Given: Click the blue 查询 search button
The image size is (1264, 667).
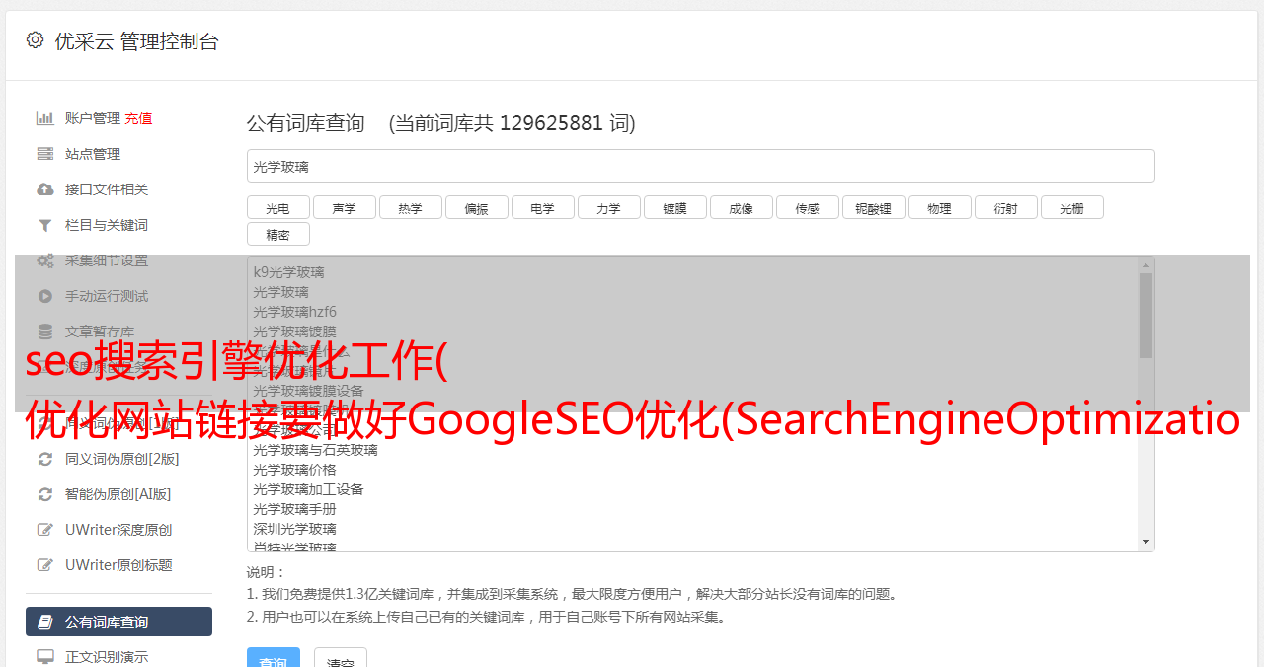Looking at the screenshot, I should 274,658.
